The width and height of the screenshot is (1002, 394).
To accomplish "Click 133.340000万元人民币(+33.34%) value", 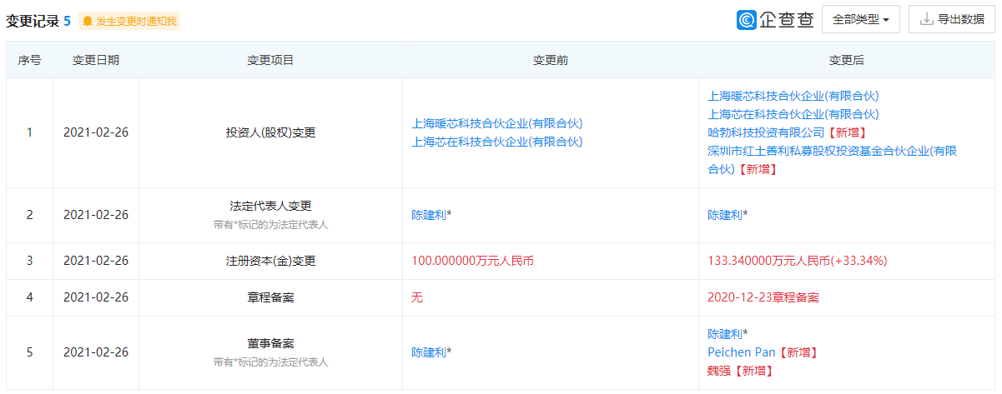I will (x=797, y=261).
